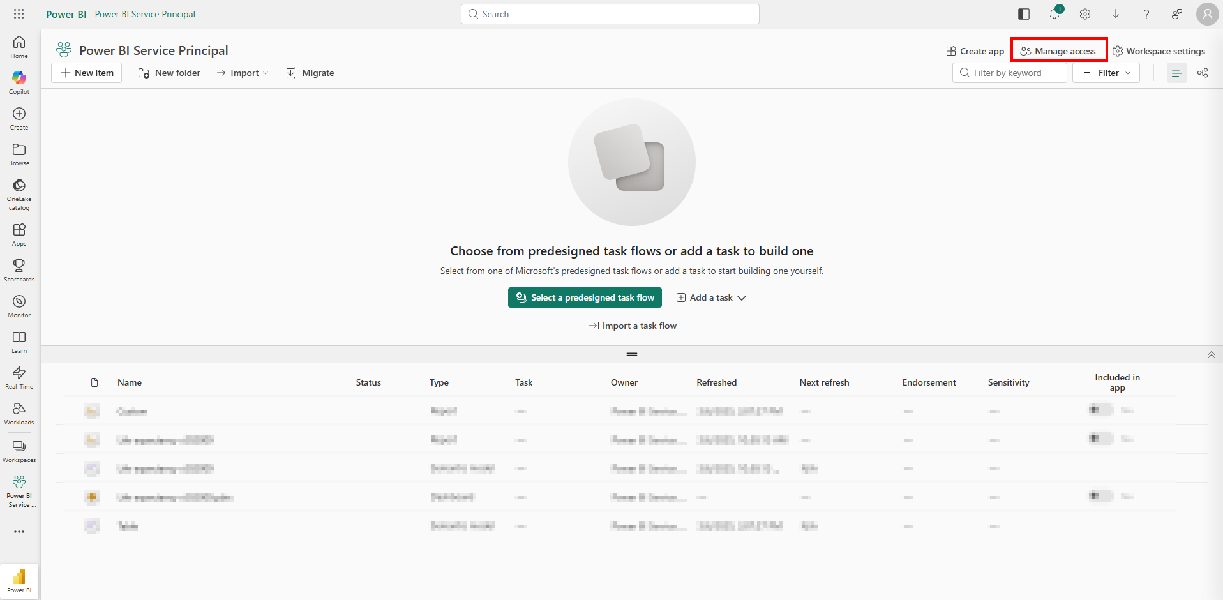The image size is (1223, 600).
Task: Expand the Import dropdown
Action: (243, 73)
